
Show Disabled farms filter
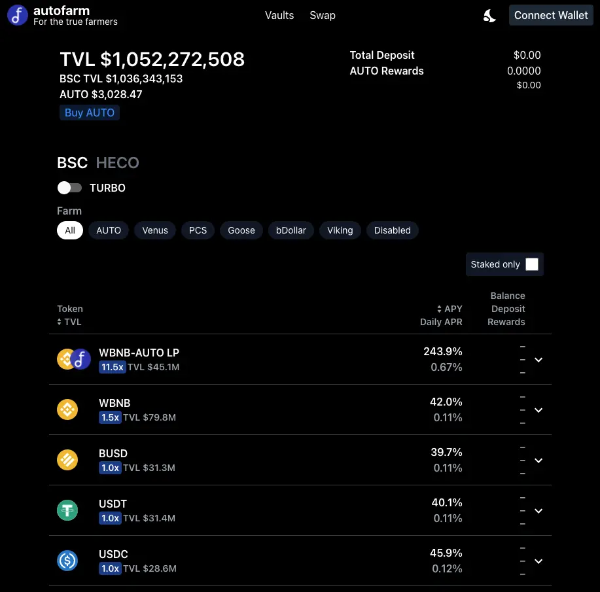tap(393, 230)
